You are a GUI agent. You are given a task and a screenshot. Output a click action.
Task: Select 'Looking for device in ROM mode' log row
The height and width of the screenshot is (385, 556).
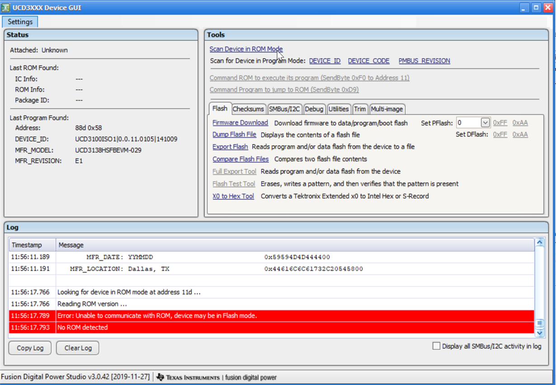[272, 292]
